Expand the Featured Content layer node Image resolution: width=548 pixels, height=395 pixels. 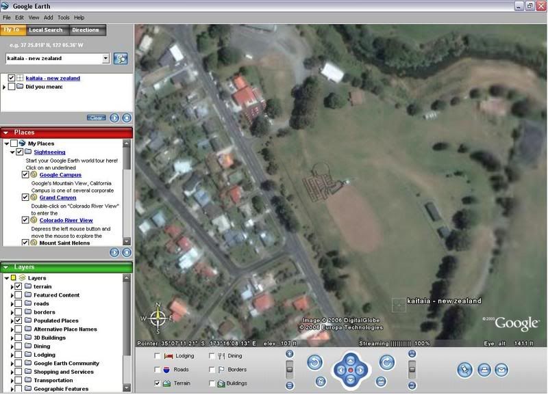tap(12, 295)
